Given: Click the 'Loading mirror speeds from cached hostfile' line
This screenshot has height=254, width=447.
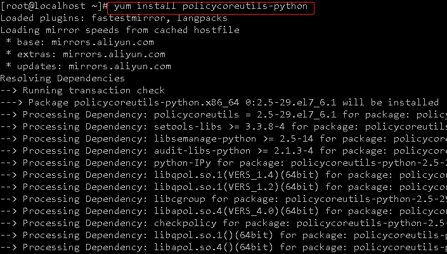Looking at the screenshot, I should [120, 30].
